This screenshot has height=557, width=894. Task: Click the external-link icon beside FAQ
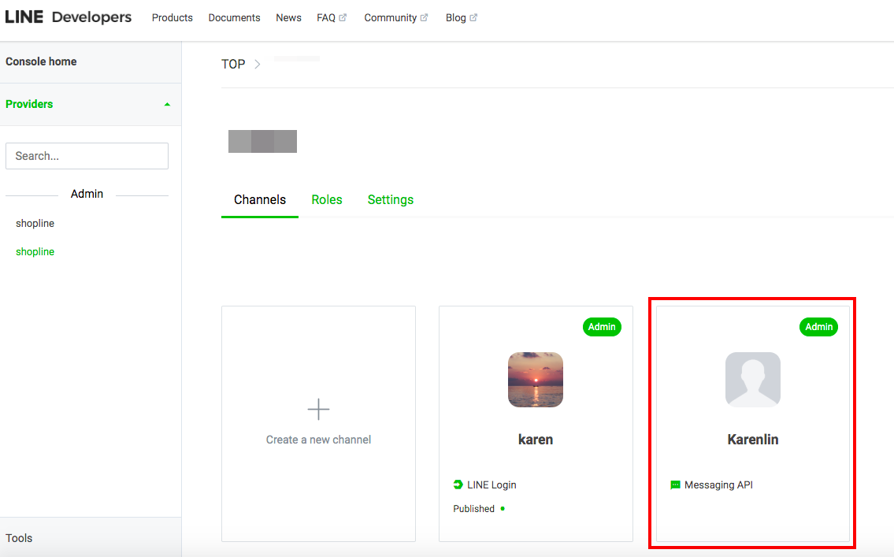click(x=343, y=17)
